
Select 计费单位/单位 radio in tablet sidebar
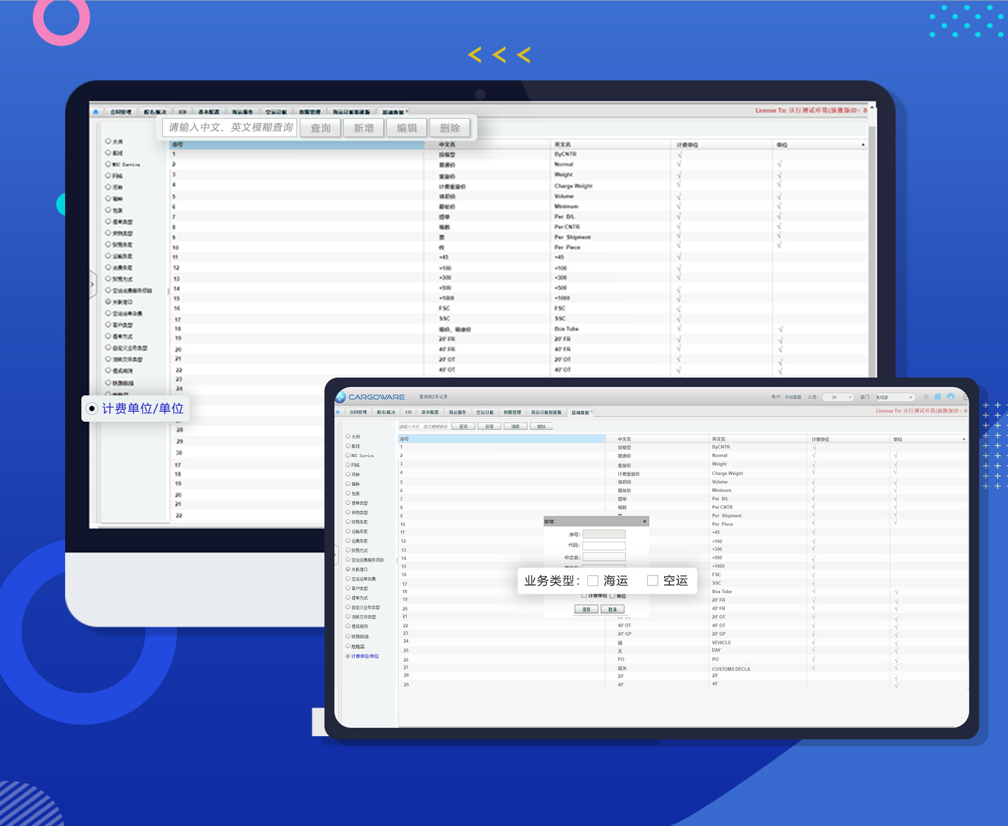pyautogui.click(x=348, y=656)
